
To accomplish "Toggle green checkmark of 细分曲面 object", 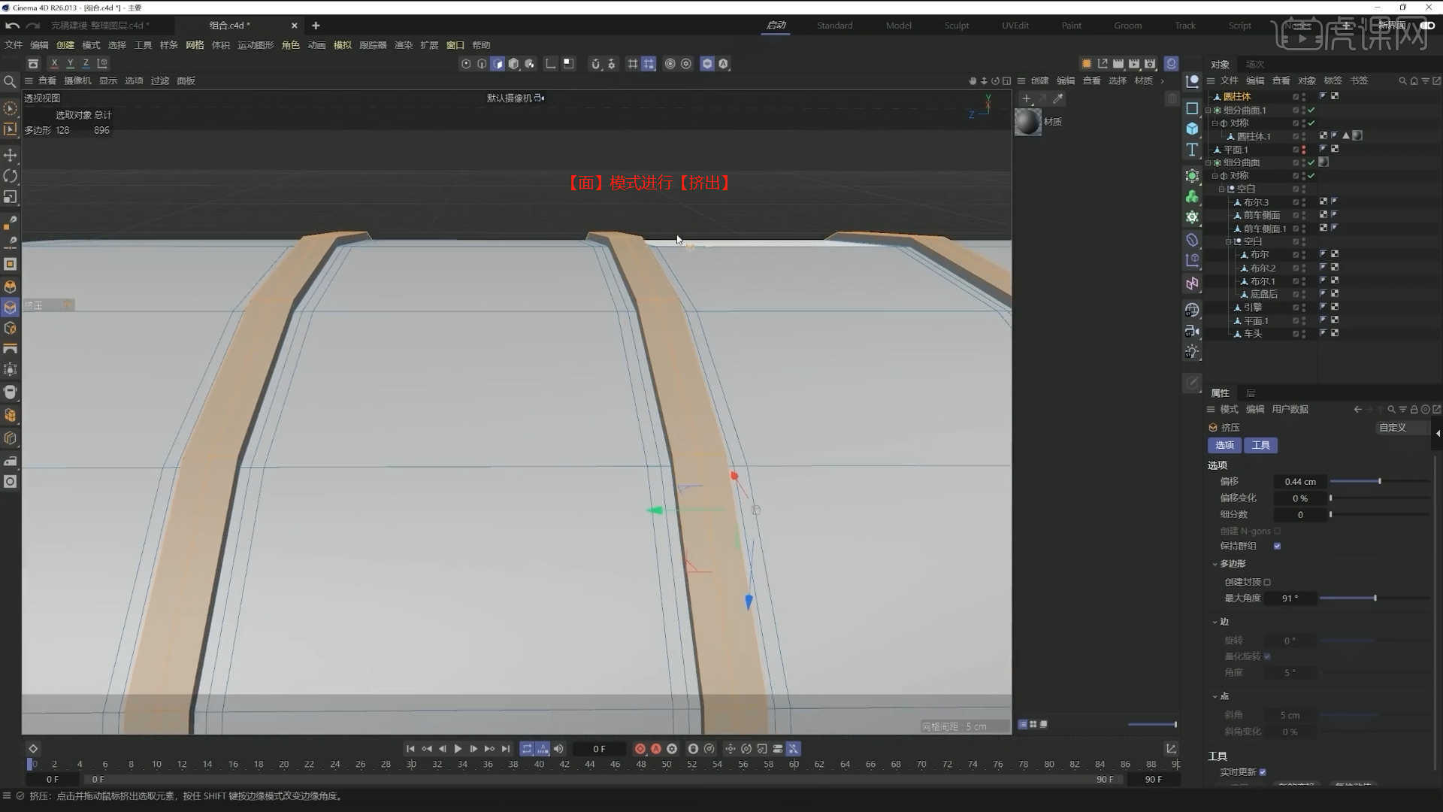I will point(1311,162).
